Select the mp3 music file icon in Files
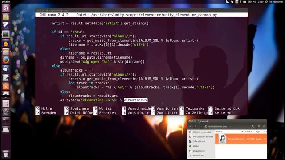The width and height of the screenshot is (285, 160). click(x=222, y=139)
